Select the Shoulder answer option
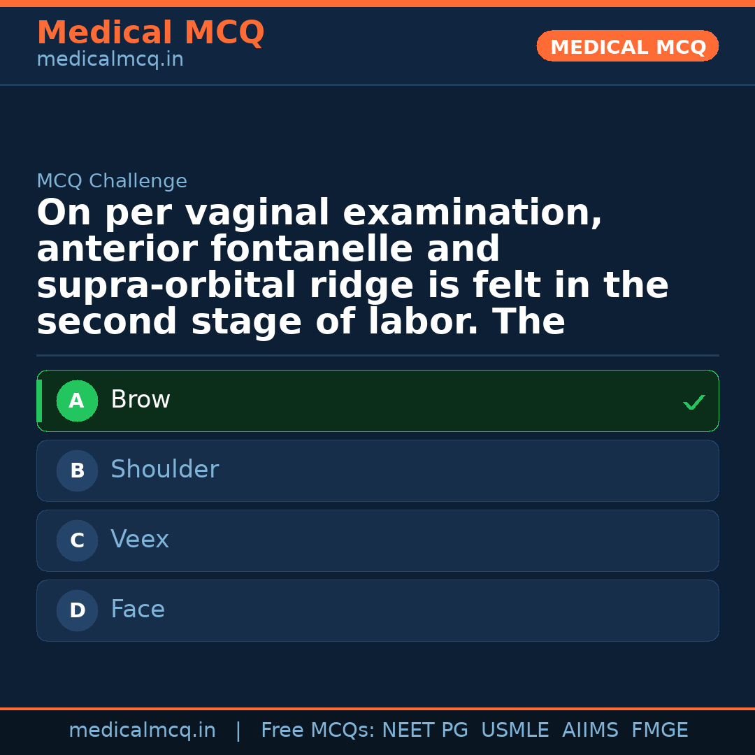 (x=377, y=470)
